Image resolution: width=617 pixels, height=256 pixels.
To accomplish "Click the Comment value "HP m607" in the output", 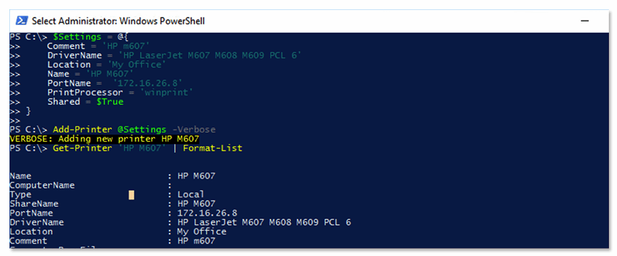I will click(196, 241).
